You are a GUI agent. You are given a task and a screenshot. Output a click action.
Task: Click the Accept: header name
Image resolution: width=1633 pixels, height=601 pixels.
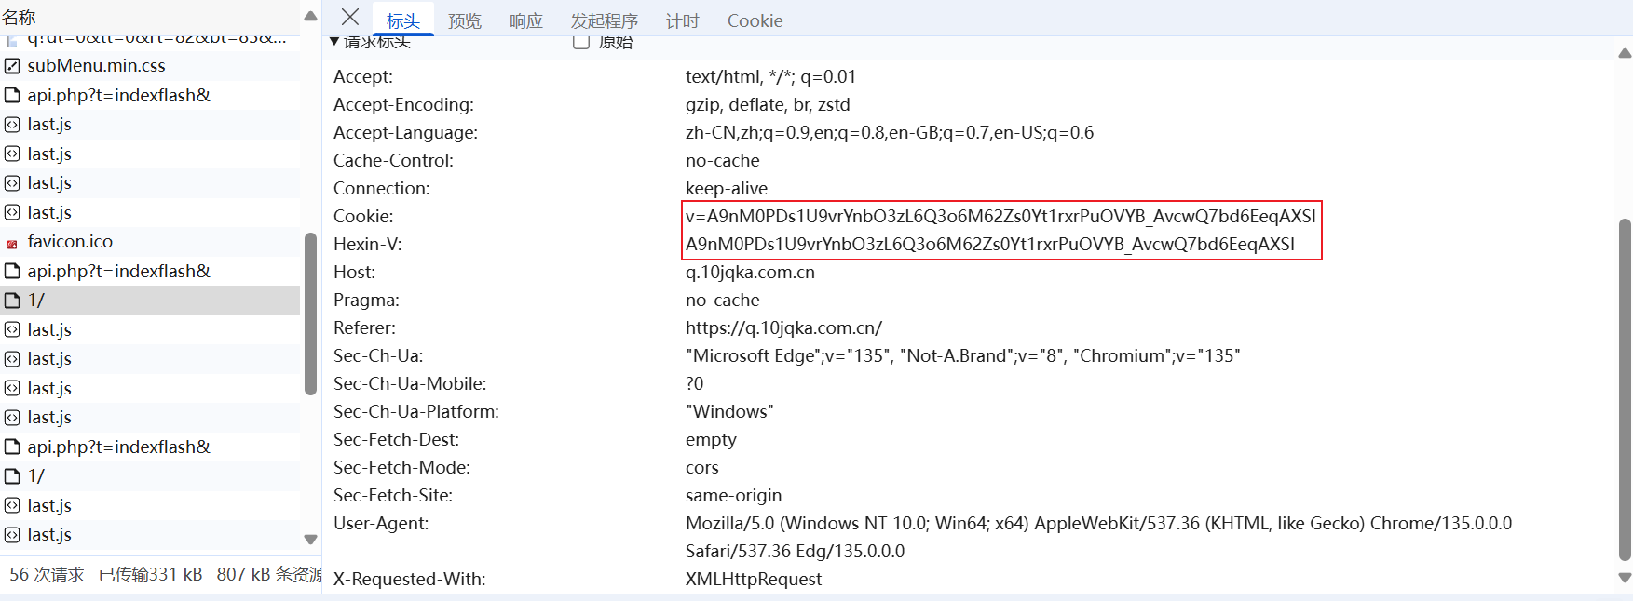point(363,76)
